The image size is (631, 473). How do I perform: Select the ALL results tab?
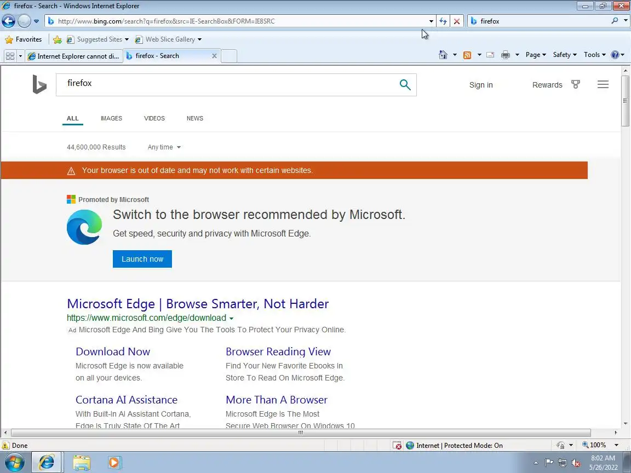72,118
